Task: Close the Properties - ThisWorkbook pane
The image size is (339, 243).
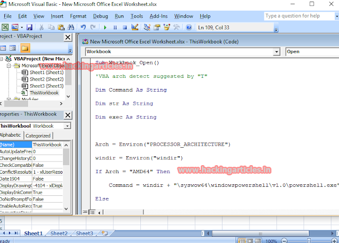Action: point(68,115)
